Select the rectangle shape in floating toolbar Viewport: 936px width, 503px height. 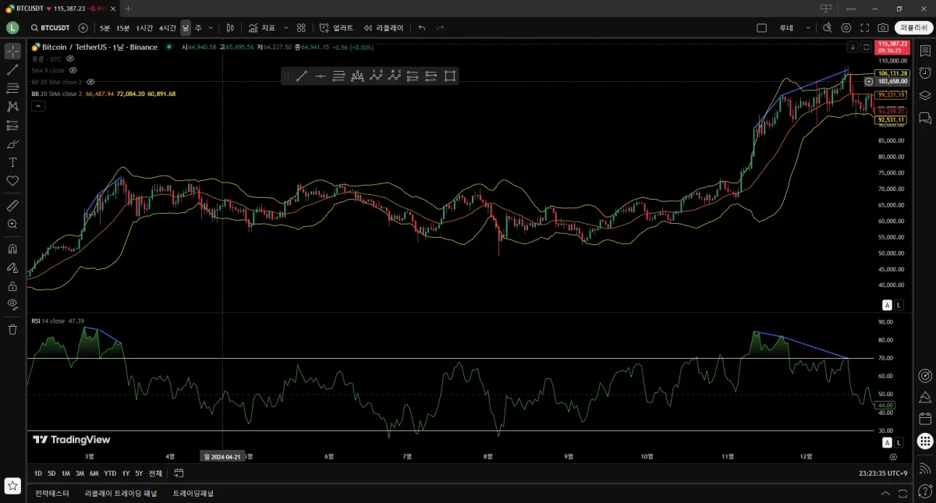[450, 76]
